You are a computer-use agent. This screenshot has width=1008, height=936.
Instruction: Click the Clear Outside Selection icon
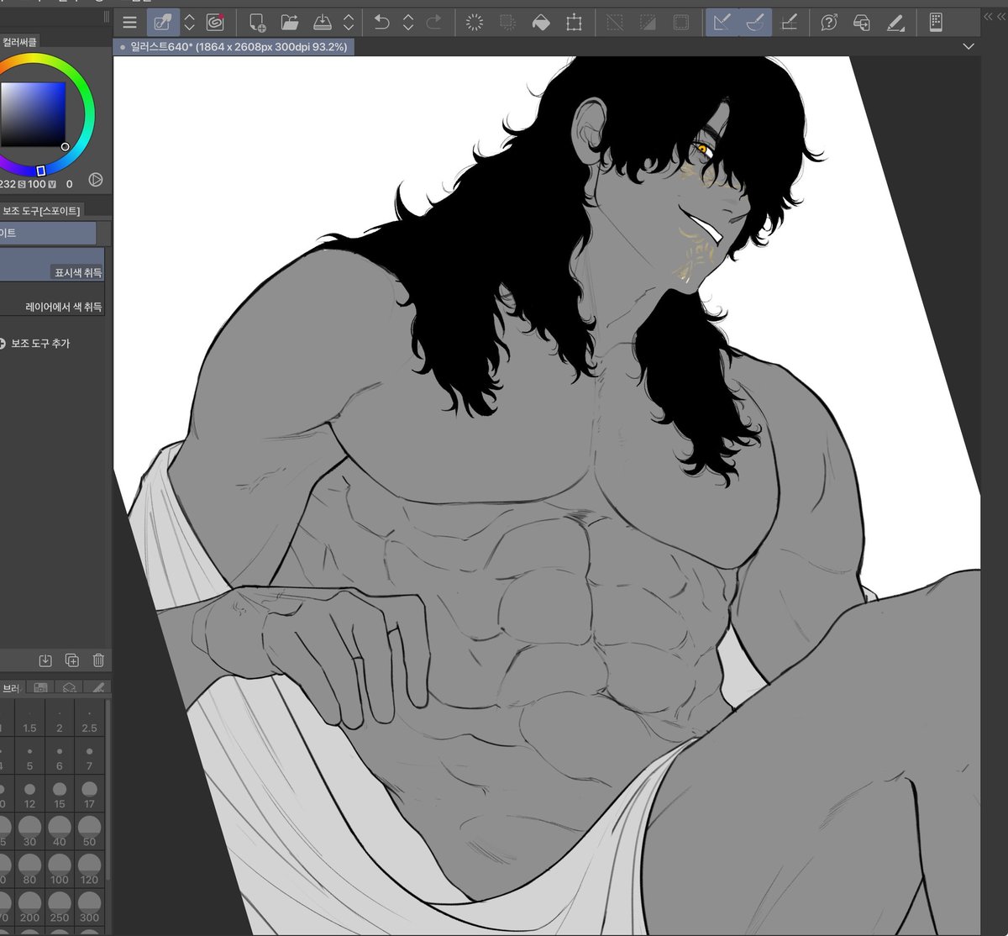click(507, 23)
